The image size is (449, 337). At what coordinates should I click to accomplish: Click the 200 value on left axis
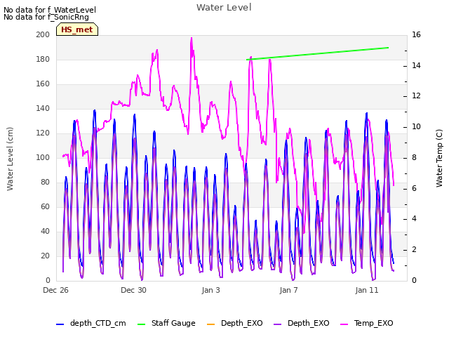(43, 34)
